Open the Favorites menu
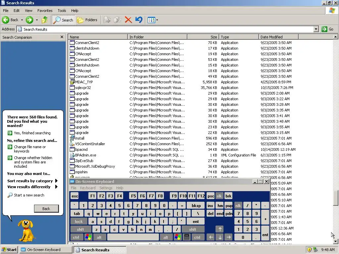 click(45, 11)
